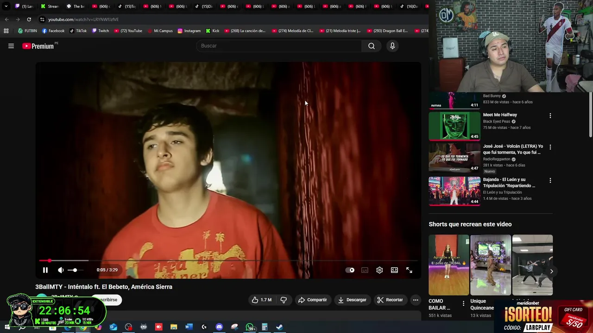
Task: Pause the video
Action: pyautogui.click(x=45, y=270)
